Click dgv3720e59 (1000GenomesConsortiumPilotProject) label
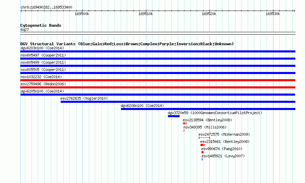This screenshot has width=305, height=183. click(215, 113)
